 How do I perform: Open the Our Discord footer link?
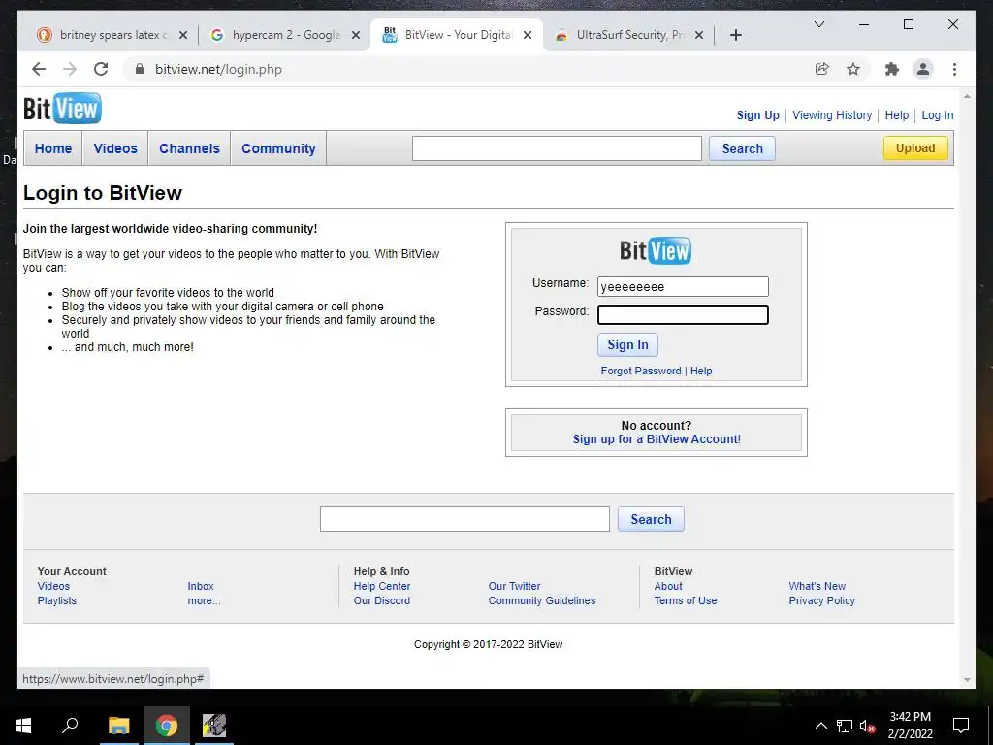(x=382, y=600)
